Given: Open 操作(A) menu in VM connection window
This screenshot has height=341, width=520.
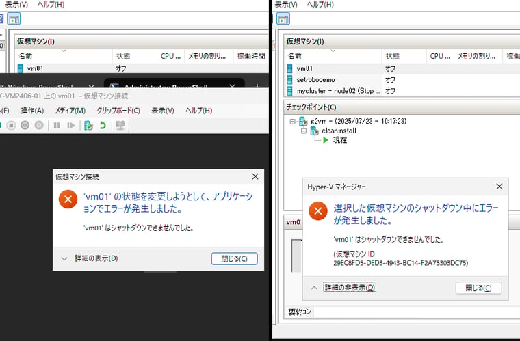Looking at the screenshot, I should (32, 111).
